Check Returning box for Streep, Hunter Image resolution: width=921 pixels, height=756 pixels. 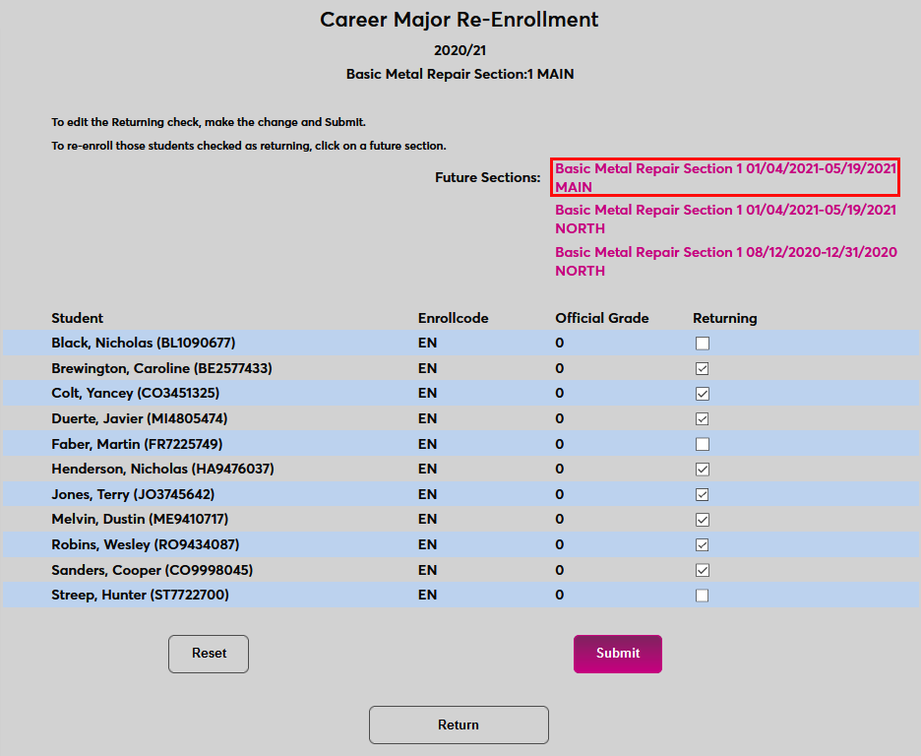coord(702,596)
